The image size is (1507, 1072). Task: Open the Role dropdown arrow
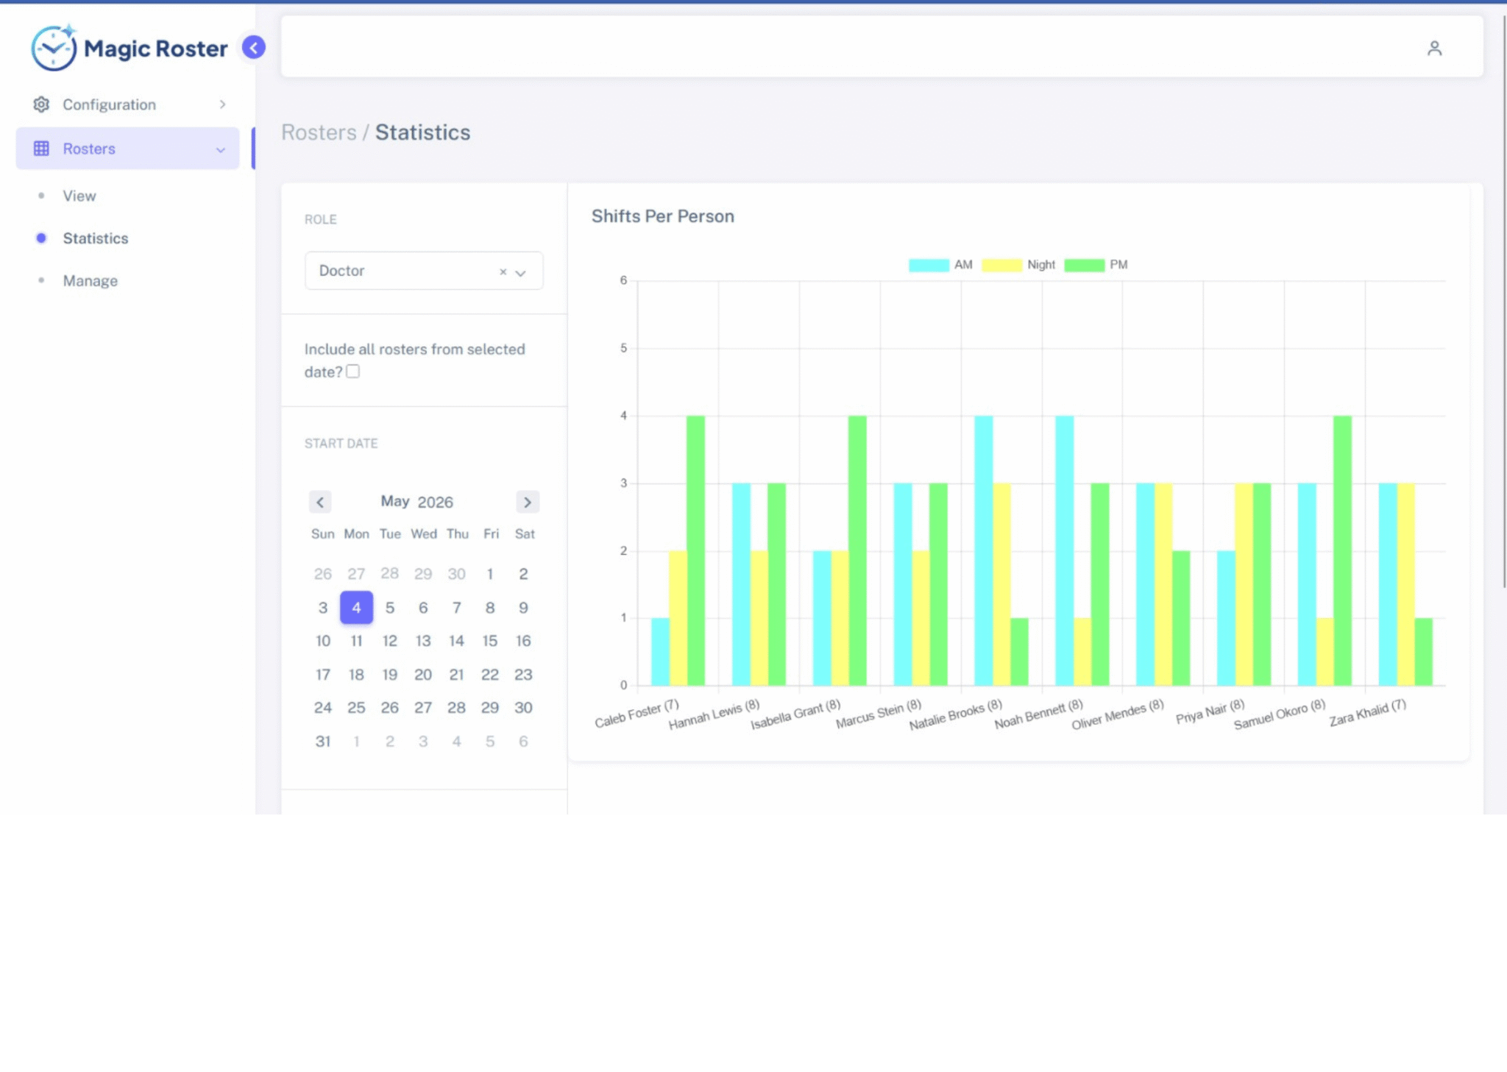point(521,272)
